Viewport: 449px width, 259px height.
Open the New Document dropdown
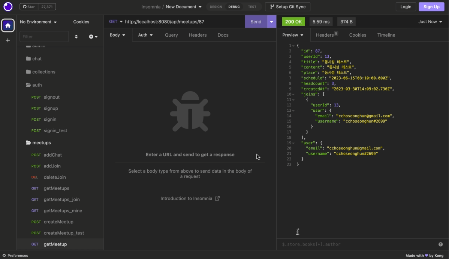coord(184,7)
